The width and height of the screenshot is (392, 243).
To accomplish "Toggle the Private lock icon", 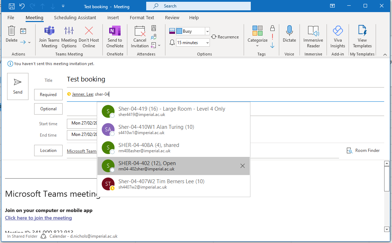I will pos(272,28).
